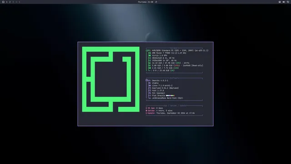The height and width of the screenshot is (164, 291).
Task: Select the 'OS Age' label
Action: pos(151,108)
